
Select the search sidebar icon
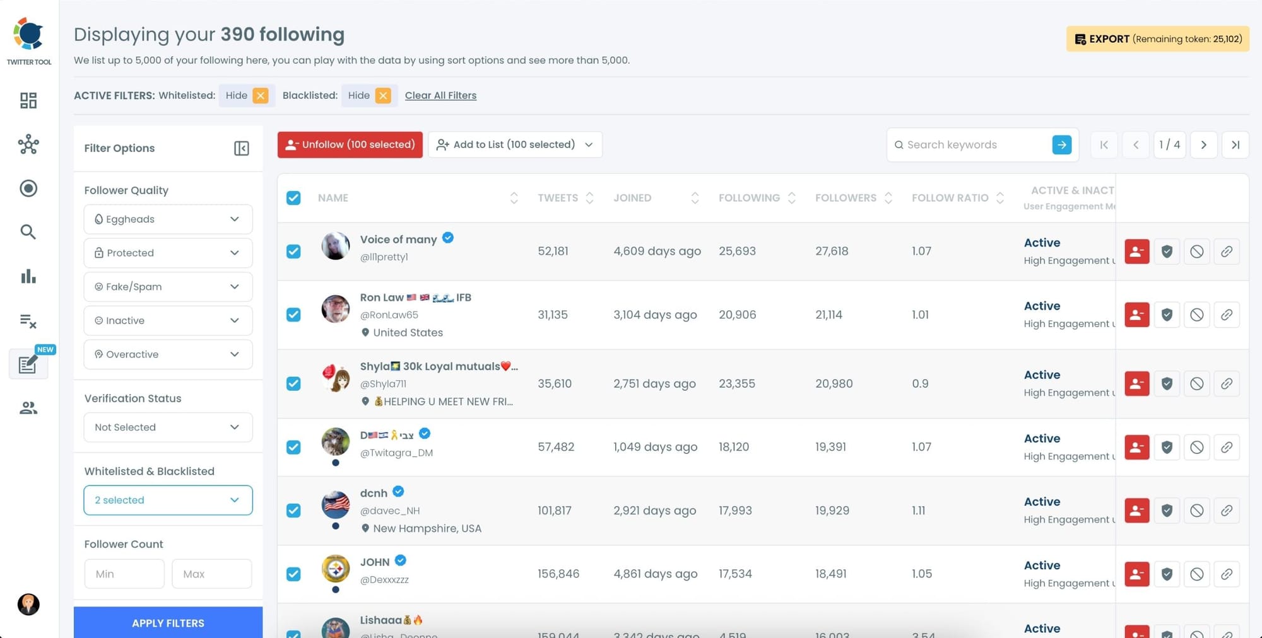point(28,232)
